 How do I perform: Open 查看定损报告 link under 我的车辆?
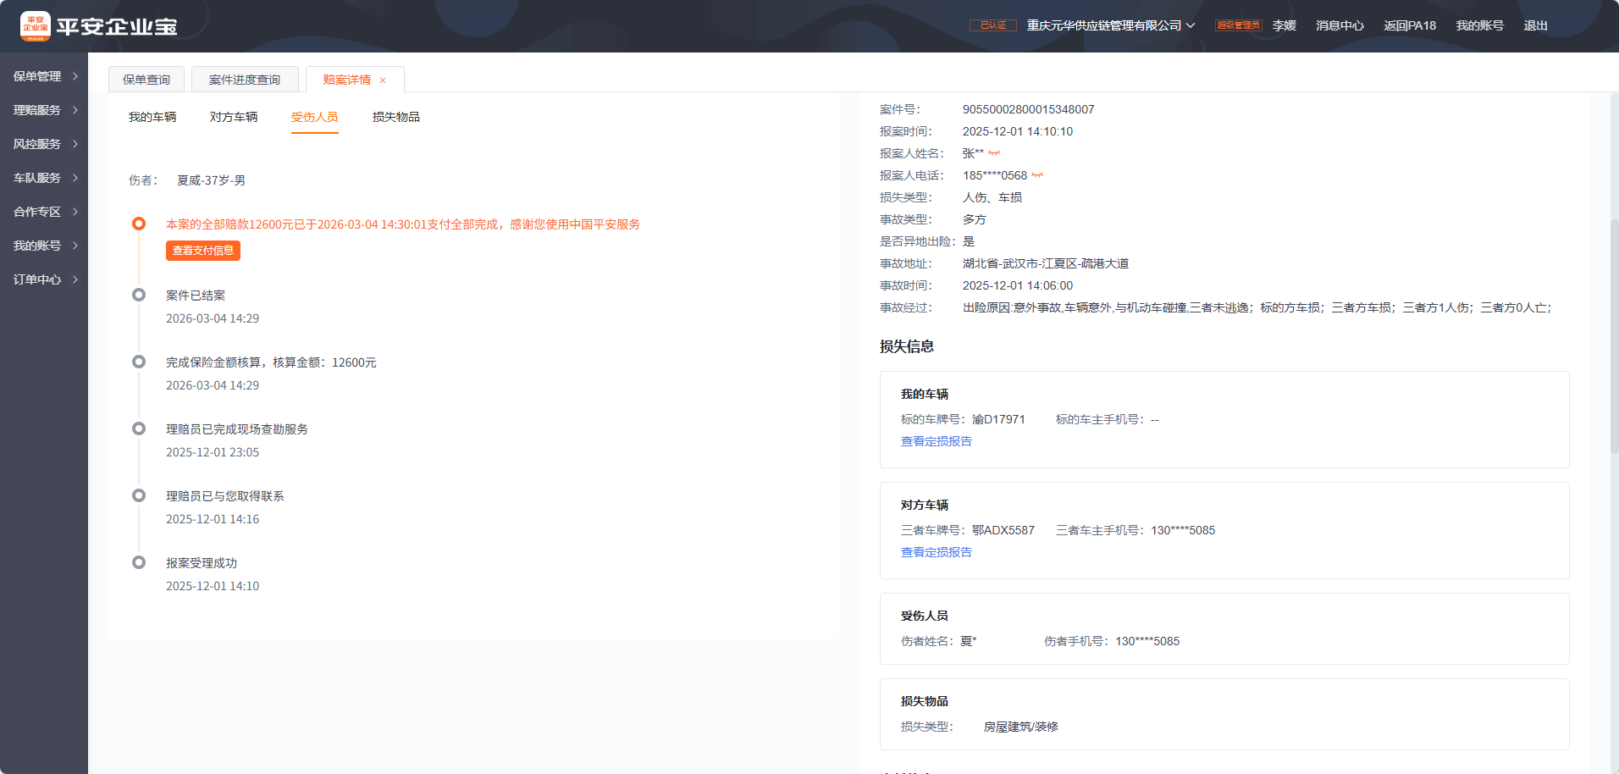coord(936,441)
